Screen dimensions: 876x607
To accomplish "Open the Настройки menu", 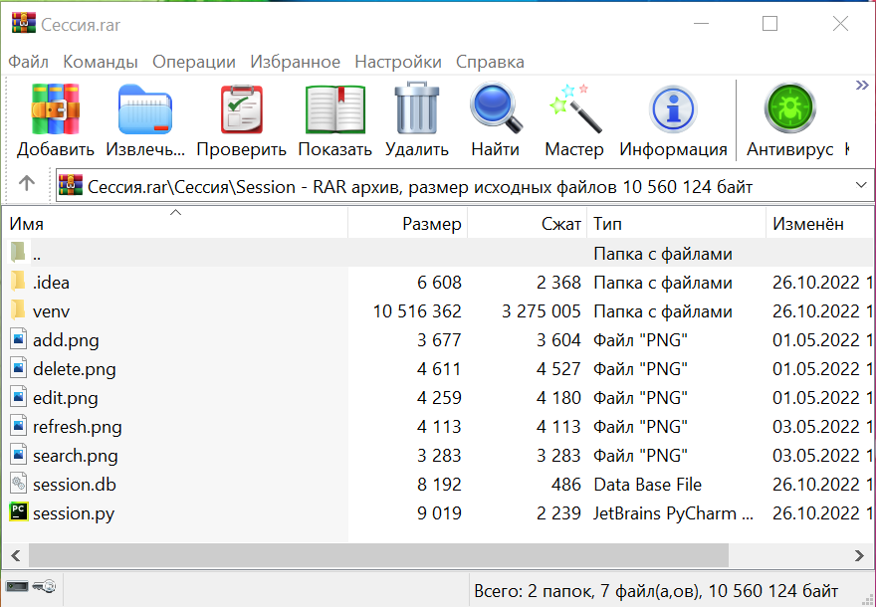I will (x=397, y=62).
